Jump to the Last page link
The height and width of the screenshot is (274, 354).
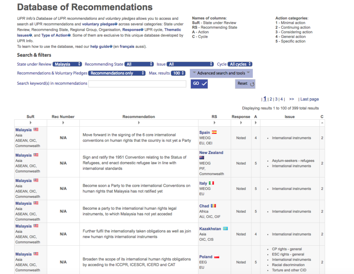pos(309,99)
